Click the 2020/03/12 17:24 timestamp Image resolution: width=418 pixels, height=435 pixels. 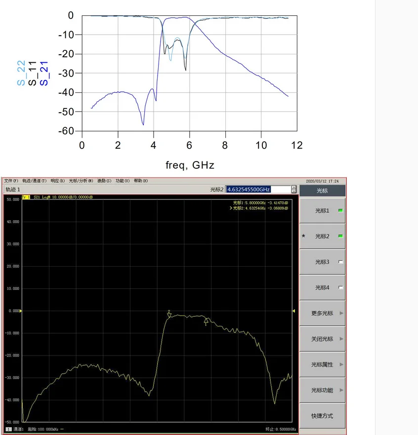click(322, 181)
